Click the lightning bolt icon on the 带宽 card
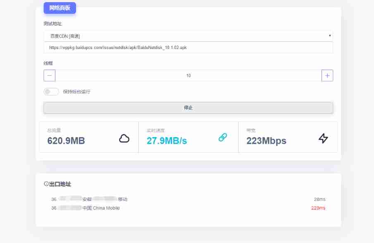The height and width of the screenshot is (243, 374). pyautogui.click(x=323, y=138)
